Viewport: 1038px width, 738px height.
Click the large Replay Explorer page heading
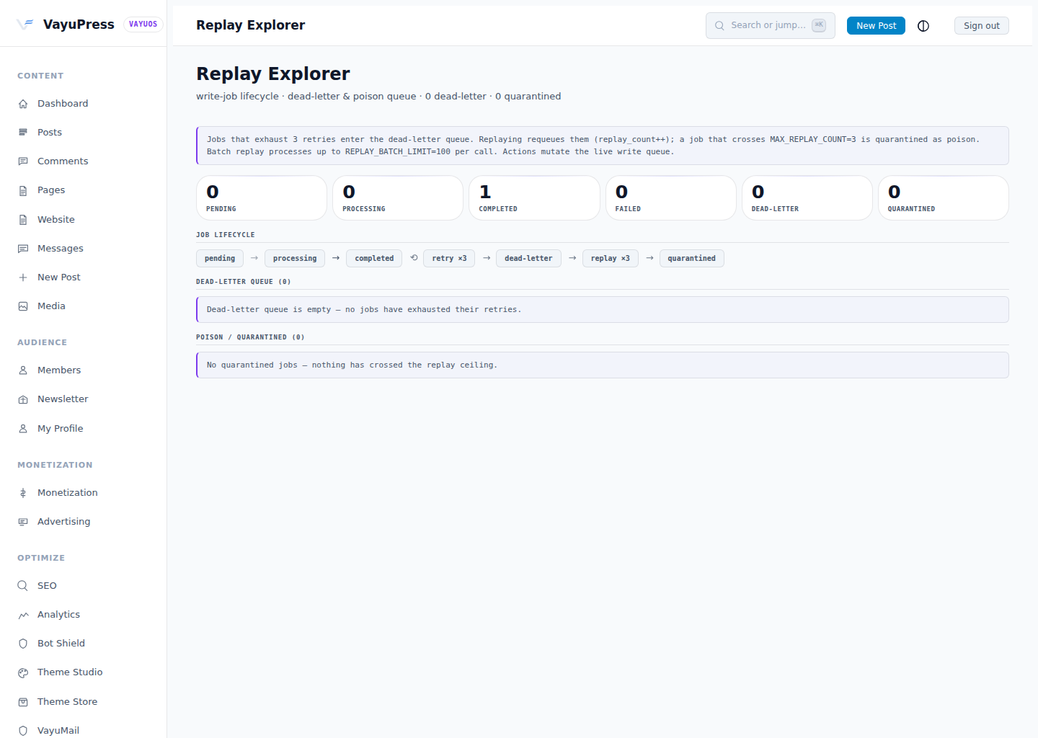(x=273, y=74)
